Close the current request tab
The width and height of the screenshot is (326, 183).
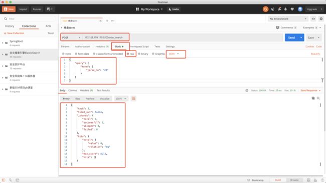tap(100, 21)
